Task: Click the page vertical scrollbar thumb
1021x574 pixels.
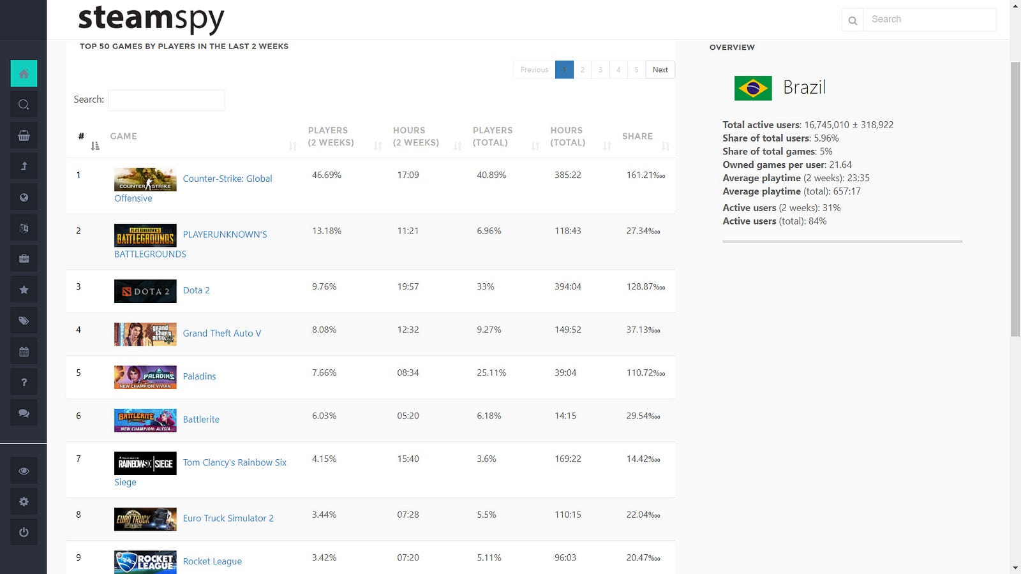Action: [x=1015, y=199]
